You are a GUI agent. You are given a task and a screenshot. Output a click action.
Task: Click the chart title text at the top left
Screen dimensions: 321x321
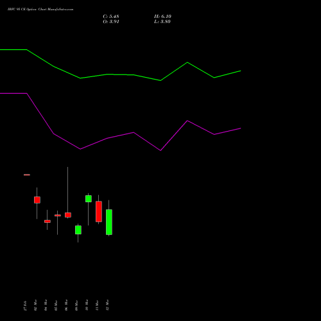click(40, 10)
